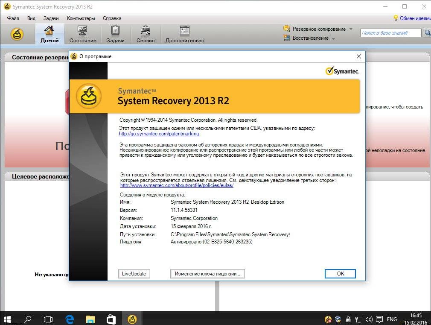The width and height of the screenshot is (431, 325).
Task: Open the symantec.com eulas policies link
Action: click(x=177, y=185)
